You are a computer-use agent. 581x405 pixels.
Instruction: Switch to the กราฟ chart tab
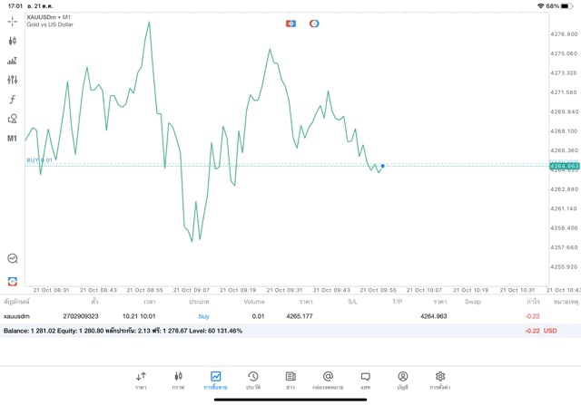(178, 380)
